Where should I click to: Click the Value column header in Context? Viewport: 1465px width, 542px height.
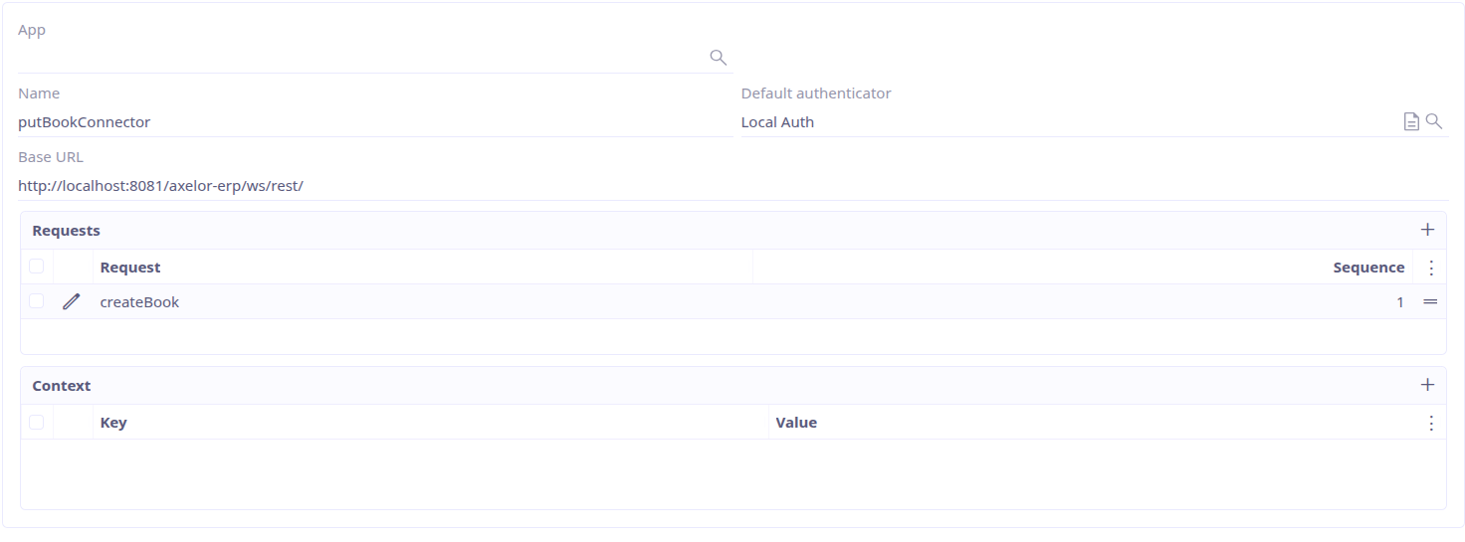pos(796,423)
